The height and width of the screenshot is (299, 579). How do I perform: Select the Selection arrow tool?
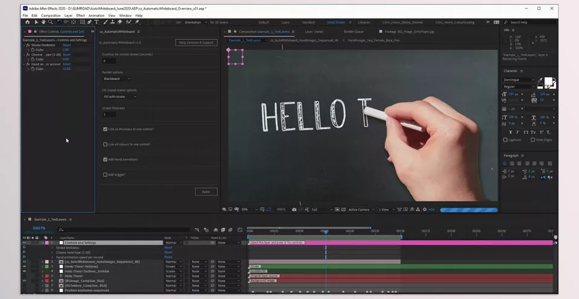(x=36, y=22)
